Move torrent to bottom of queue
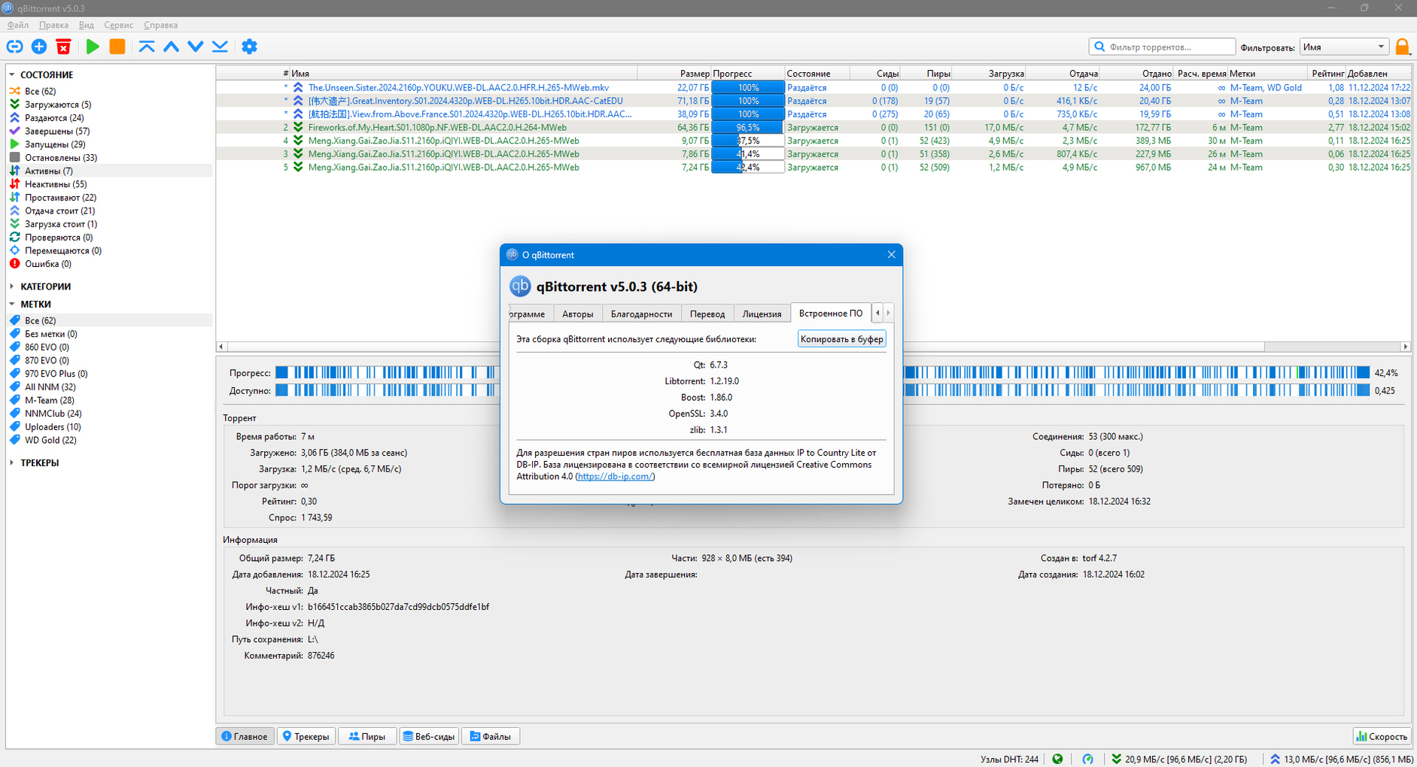 tap(220, 47)
